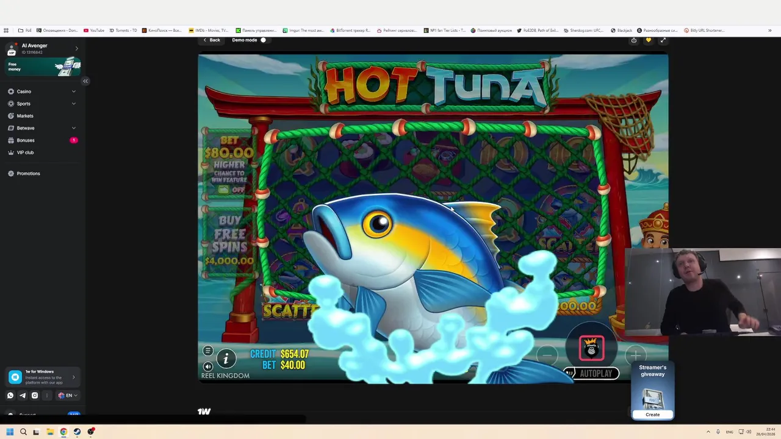Open the Torrents - TD bookmark
The width and height of the screenshot is (781, 439).
pos(123,30)
